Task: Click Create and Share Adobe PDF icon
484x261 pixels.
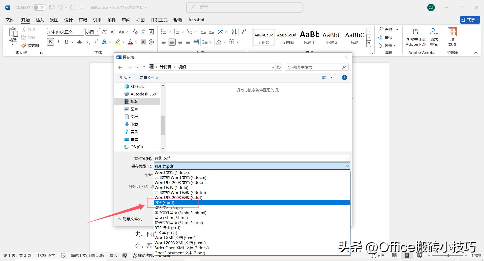Action: (416, 32)
